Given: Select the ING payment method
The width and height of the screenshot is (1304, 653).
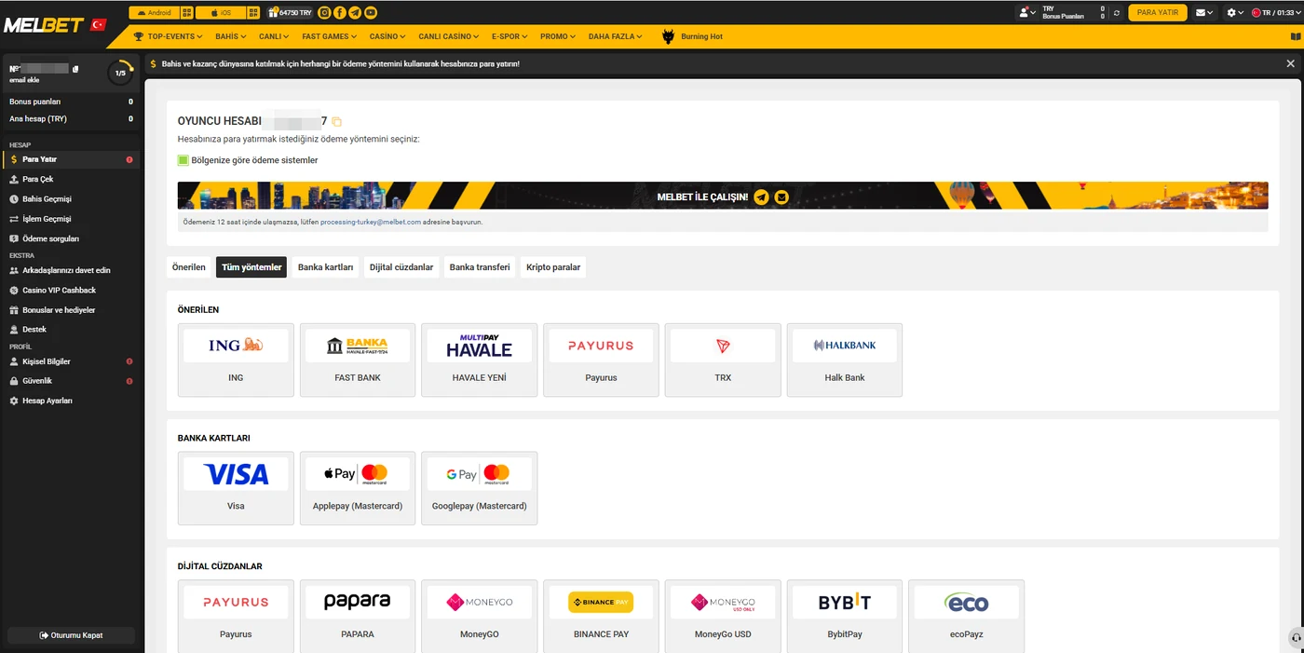Looking at the screenshot, I should point(236,361).
